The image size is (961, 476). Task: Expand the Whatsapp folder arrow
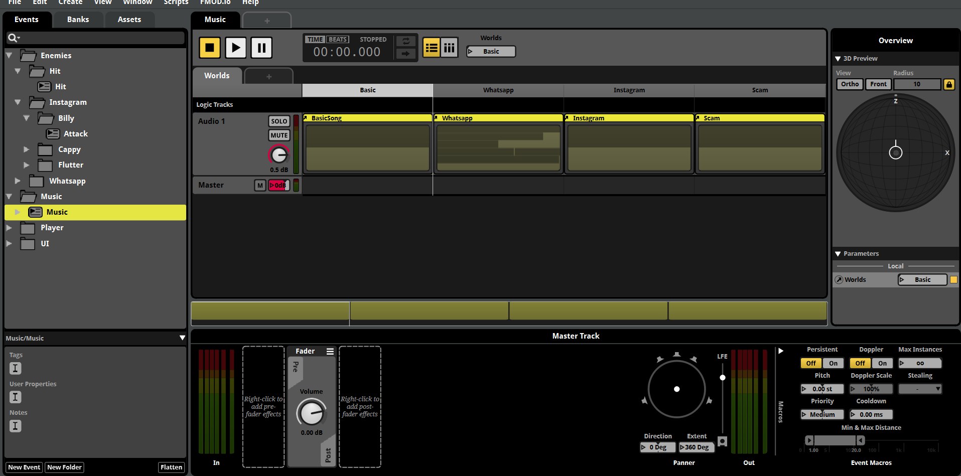click(18, 181)
